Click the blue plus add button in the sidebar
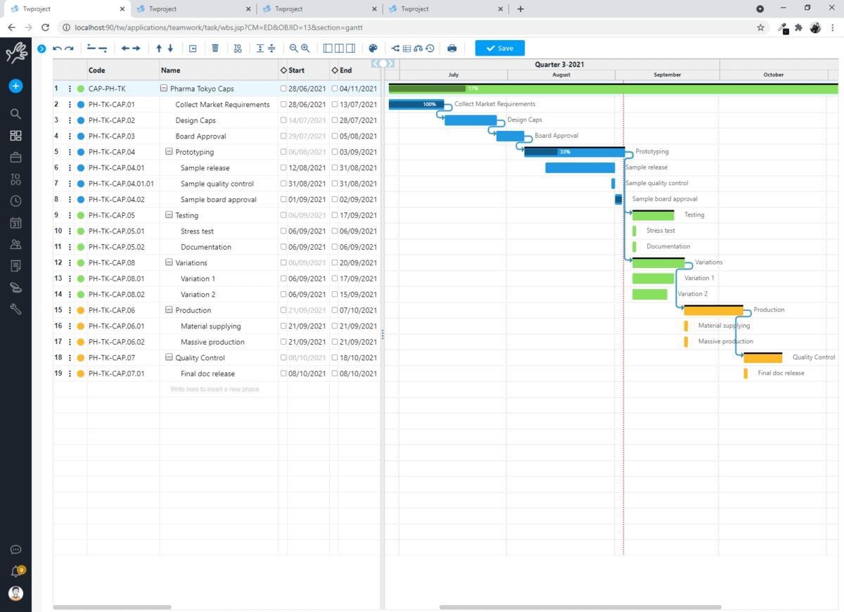Image resolution: width=844 pixels, height=612 pixels. point(15,87)
